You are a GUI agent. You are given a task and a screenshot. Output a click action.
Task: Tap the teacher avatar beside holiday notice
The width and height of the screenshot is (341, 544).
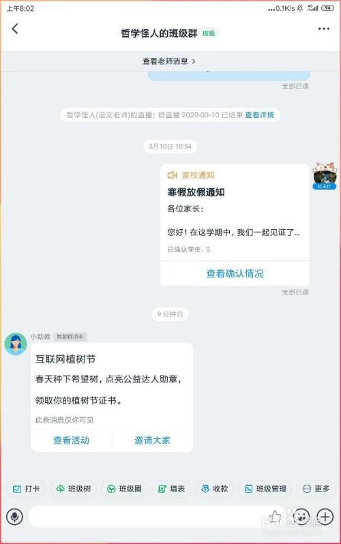point(325,175)
